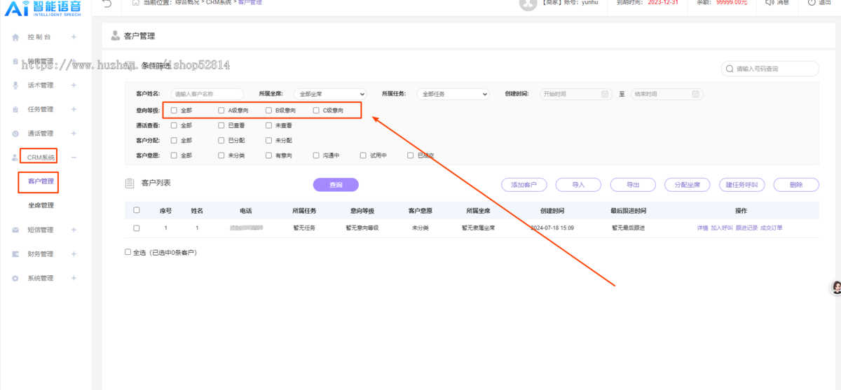
Task: Check 全部 in the 意向等级 row
Action: click(x=174, y=110)
